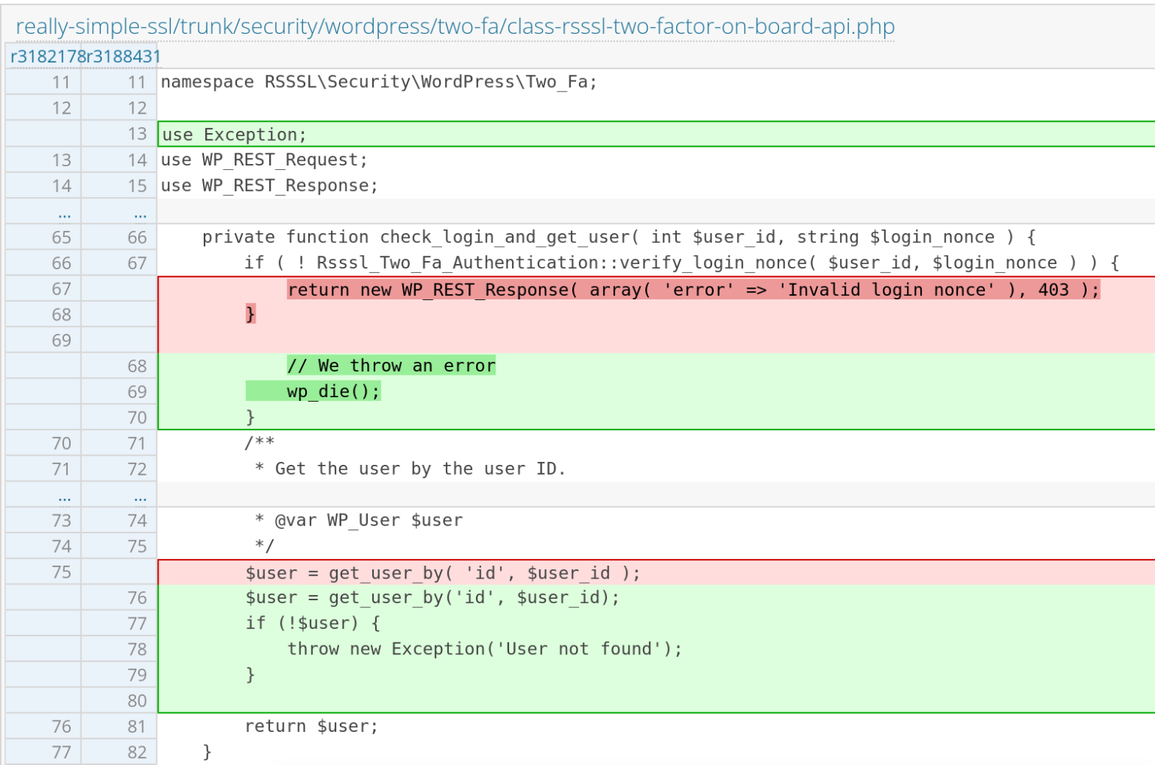Select the 'return $user;' line
Image resolution: width=1155 pixels, height=765 pixels.
pyautogui.click(x=311, y=726)
